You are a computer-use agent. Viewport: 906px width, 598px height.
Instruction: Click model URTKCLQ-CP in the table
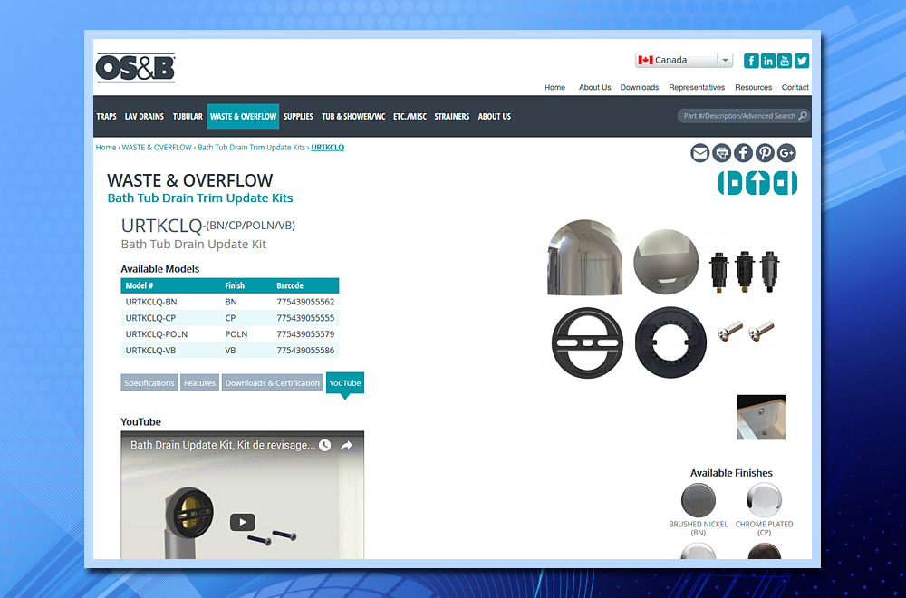pyautogui.click(x=150, y=318)
